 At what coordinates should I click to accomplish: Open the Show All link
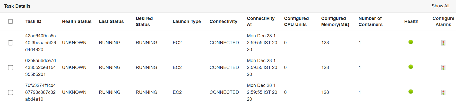click(440, 6)
